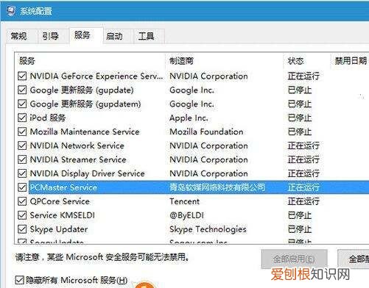Uncheck the PCMaster Service checkbox

[22, 187]
